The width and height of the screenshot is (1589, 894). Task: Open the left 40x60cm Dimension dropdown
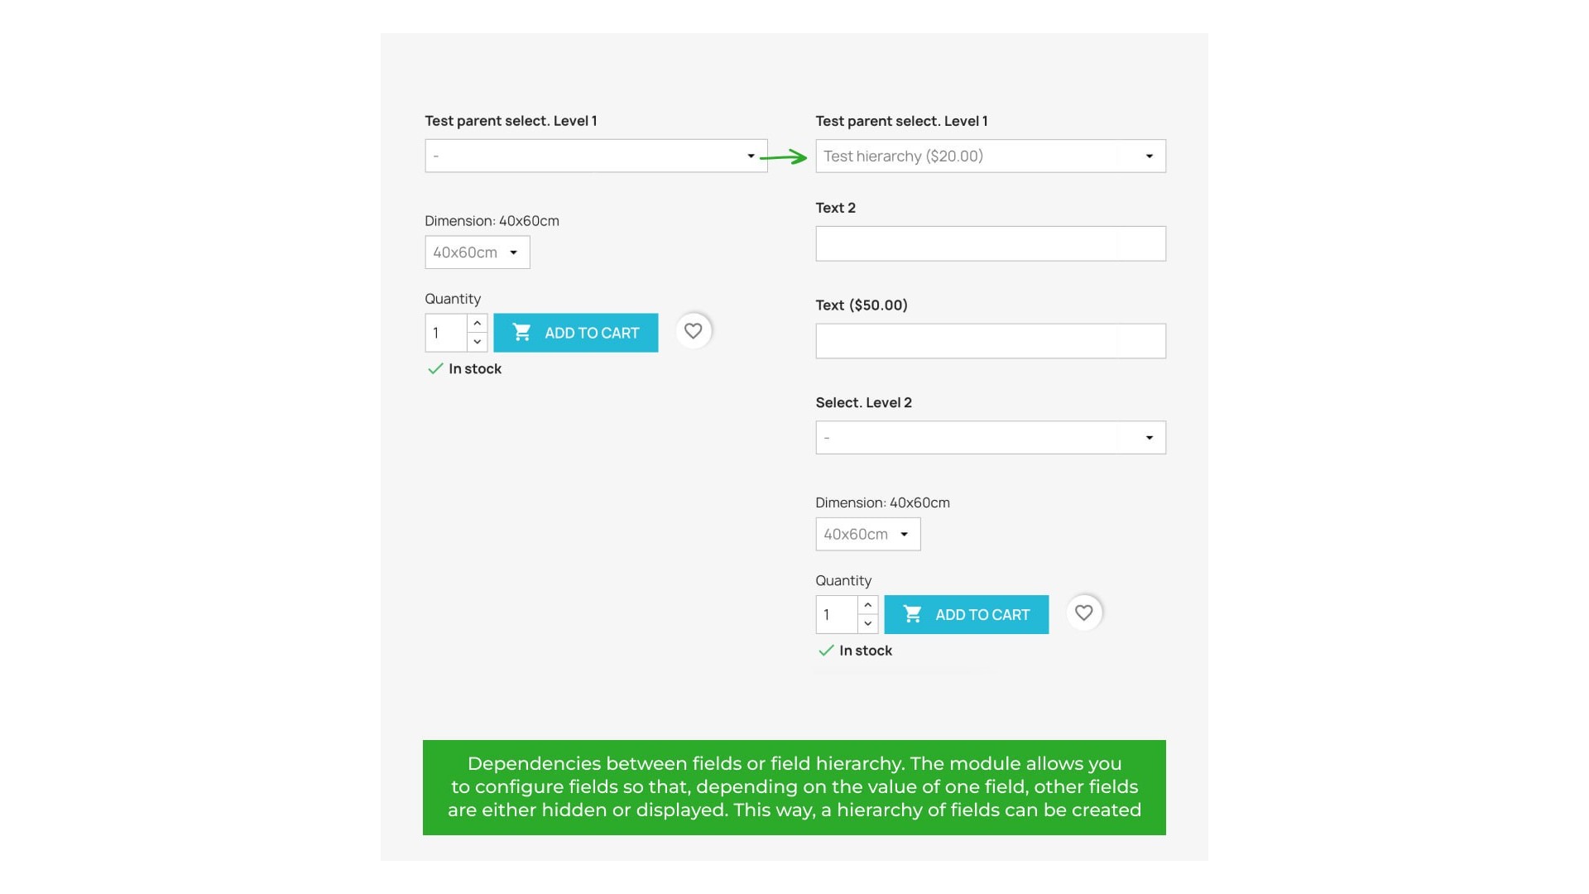point(477,252)
